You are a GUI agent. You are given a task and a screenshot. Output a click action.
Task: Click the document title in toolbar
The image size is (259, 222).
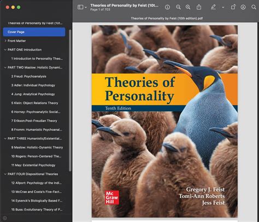click(x=124, y=5)
